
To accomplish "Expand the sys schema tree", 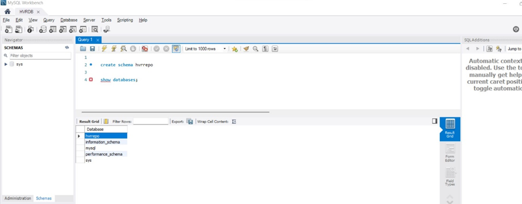I will point(6,64).
